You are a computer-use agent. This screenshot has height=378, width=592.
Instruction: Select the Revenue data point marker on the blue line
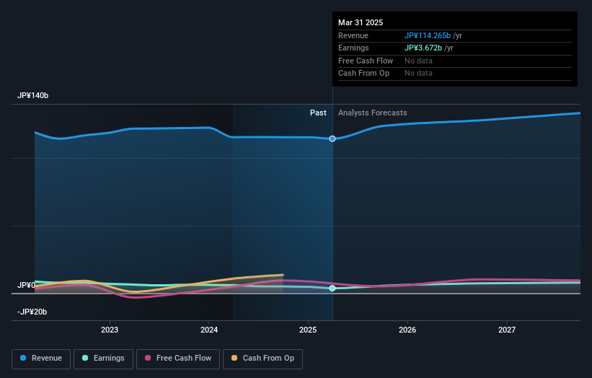pos(332,139)
